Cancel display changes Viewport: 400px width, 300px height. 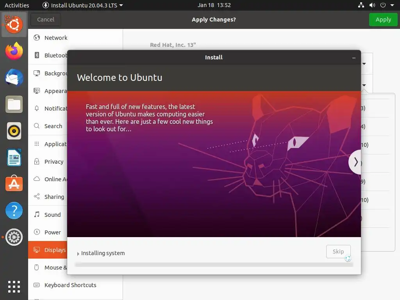point(46,20)
